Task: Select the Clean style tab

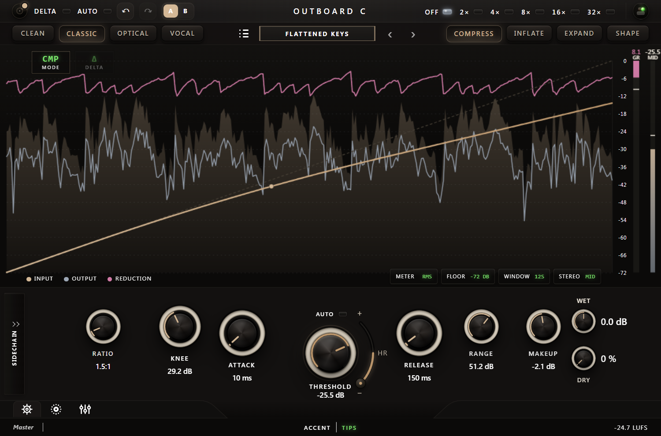Action: point(33,33)
